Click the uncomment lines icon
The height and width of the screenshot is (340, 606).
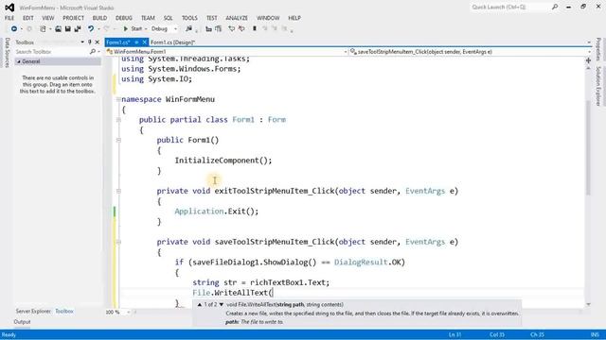click(x=241, y=29)
